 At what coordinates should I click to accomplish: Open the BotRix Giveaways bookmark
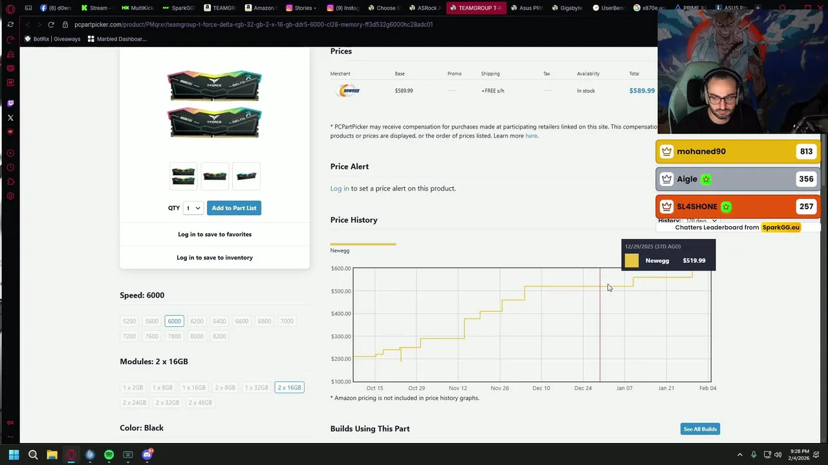52,39
